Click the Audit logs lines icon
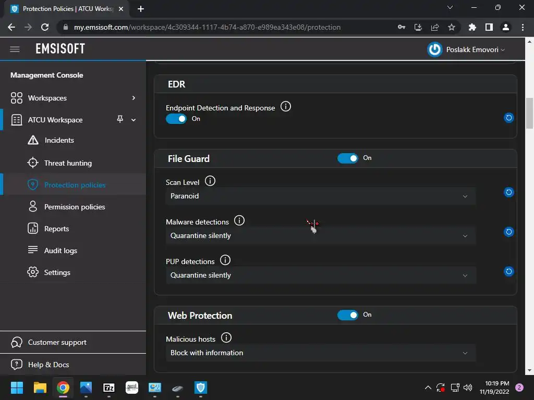The image size is (534, 400). (x=33, y=250)
